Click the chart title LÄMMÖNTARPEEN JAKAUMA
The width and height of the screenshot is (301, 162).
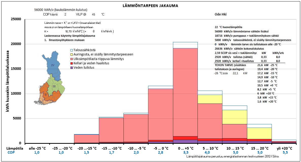(150, 6)
